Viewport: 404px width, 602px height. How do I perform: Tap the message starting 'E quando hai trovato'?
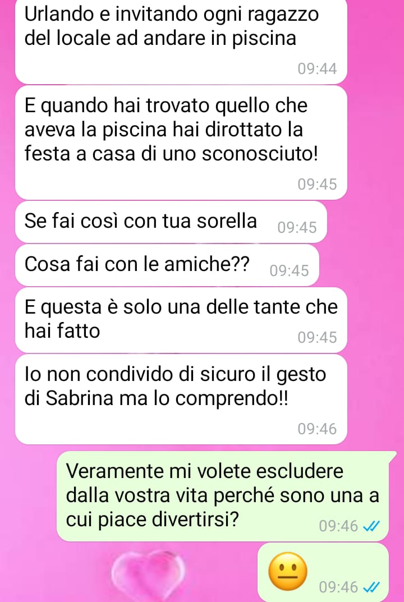(181, 143)
